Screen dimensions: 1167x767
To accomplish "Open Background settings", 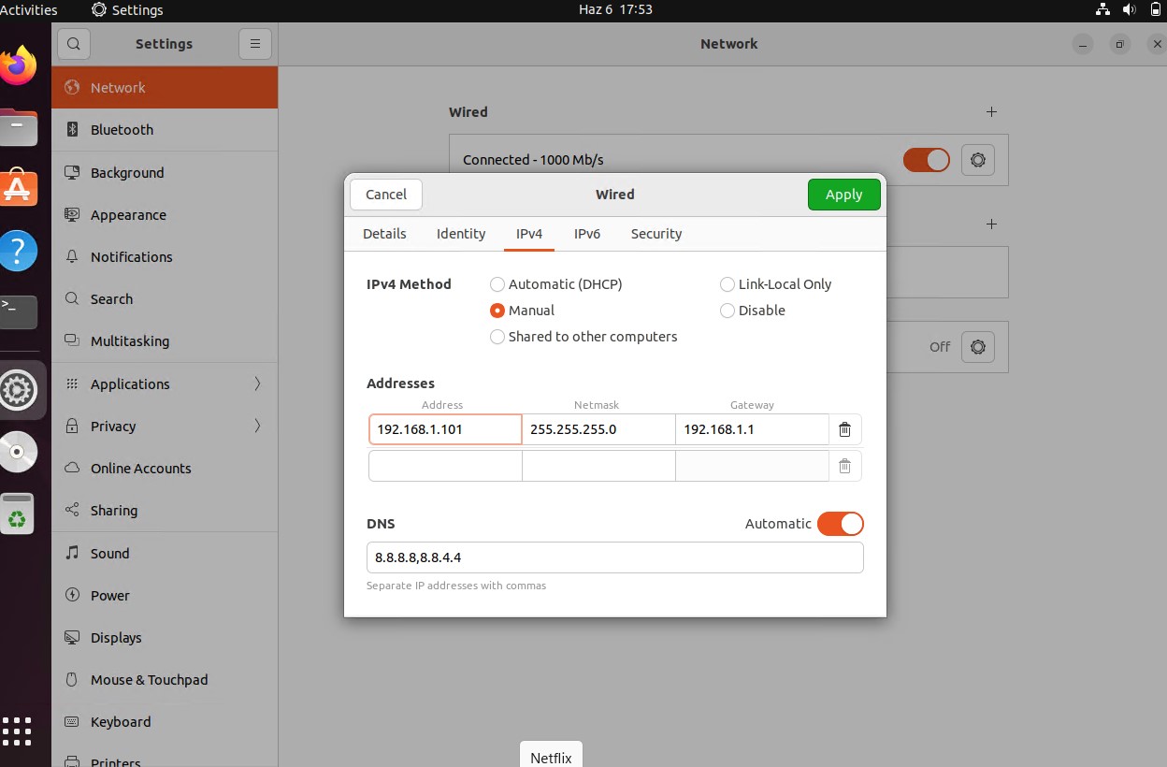I will [x=165, y=172].
